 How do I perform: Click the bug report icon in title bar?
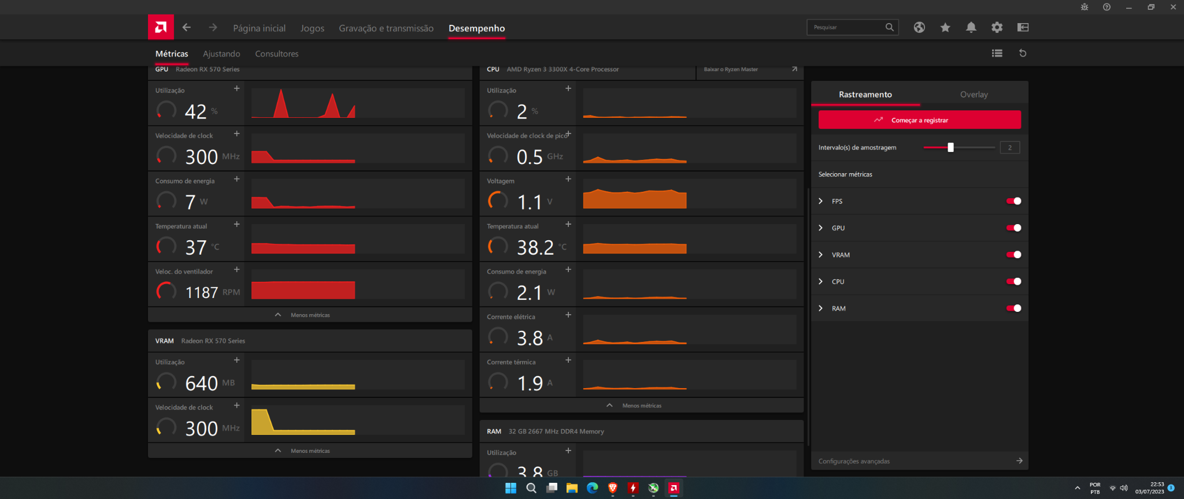pos(1085,7)
